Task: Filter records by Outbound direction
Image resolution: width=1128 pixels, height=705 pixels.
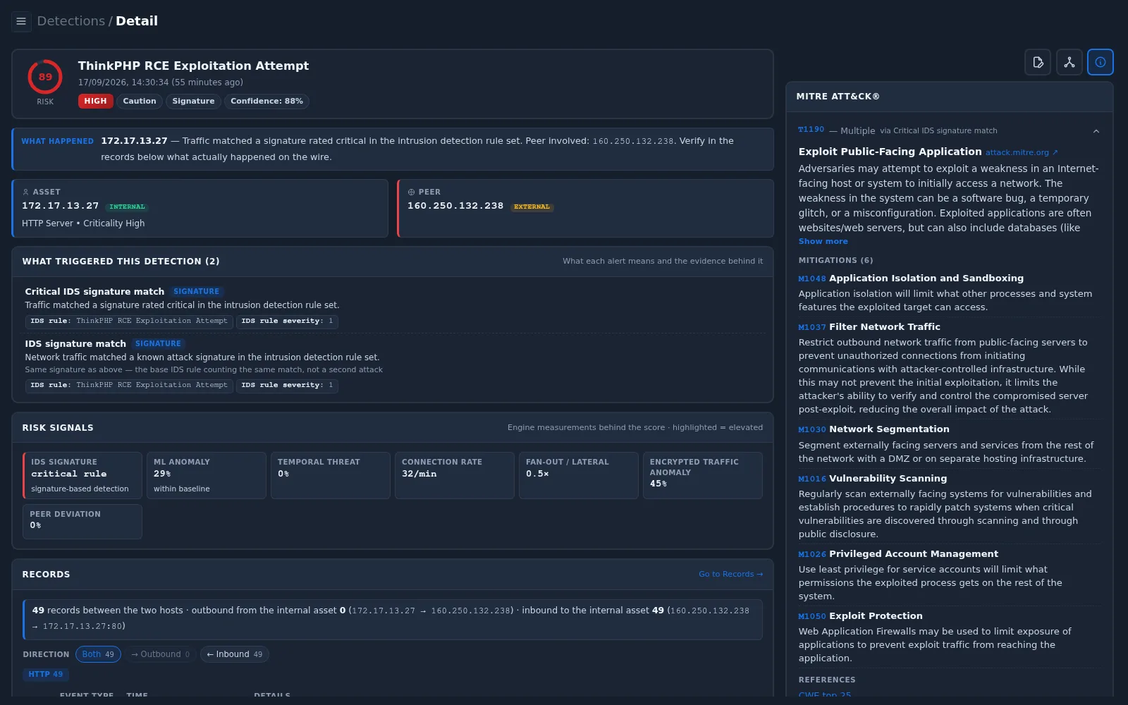Action: pos(161,654)
